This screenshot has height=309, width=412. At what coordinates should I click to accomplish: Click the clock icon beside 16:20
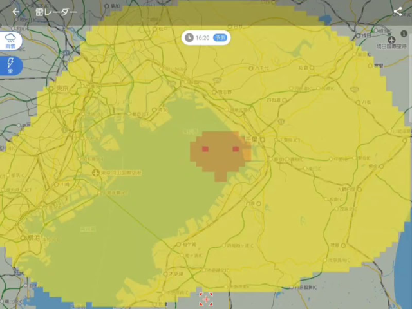tap(189, 37)
